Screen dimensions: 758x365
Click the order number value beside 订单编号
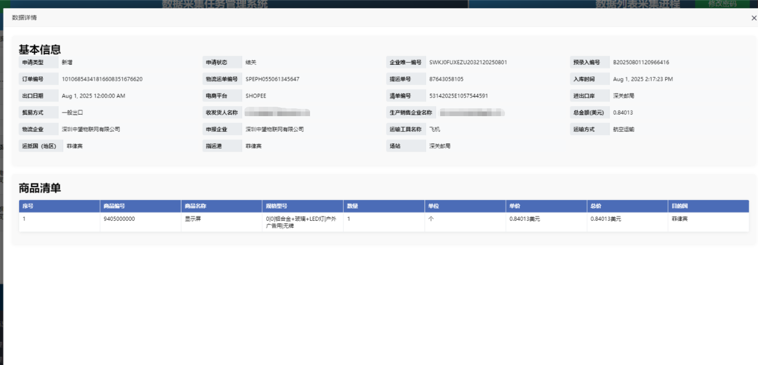click(102, 79)
